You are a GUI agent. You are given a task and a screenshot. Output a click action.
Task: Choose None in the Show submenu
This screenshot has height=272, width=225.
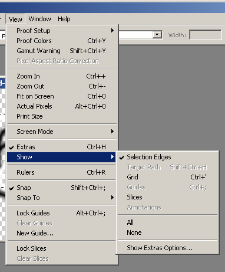pos(167,232)
